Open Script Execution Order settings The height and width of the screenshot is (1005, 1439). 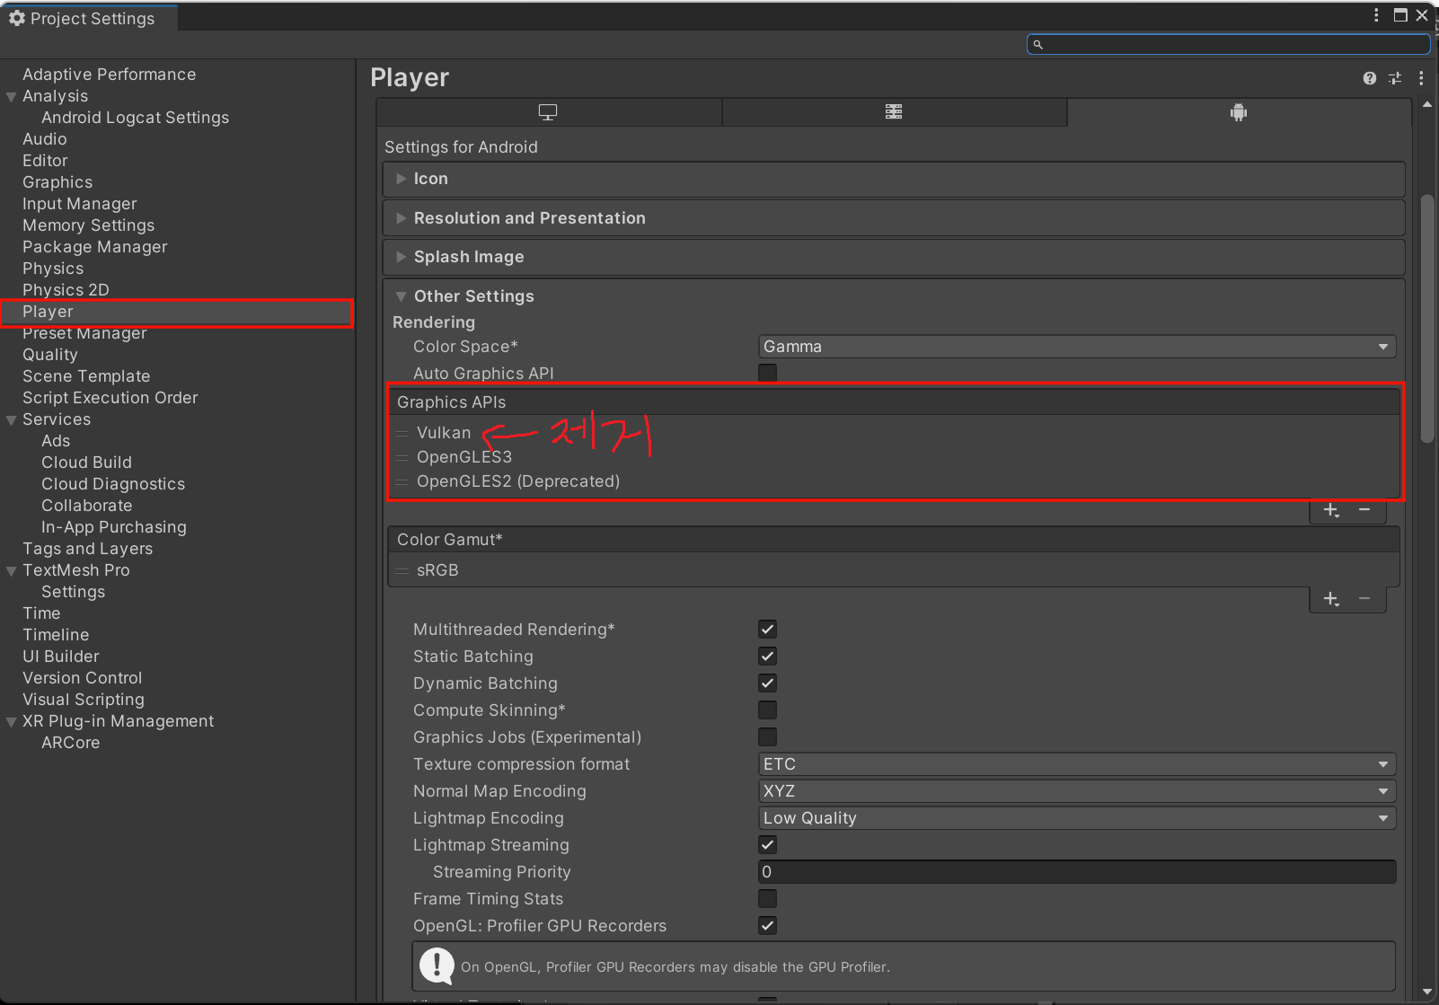coord(110,398)
